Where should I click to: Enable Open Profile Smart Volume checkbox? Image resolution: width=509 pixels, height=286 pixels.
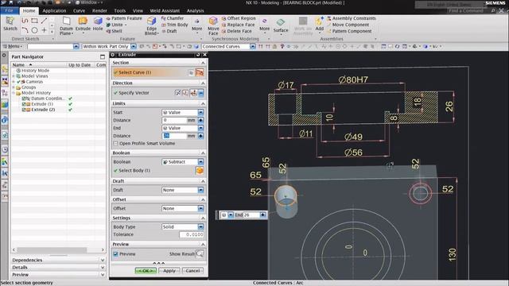[115, 143]
